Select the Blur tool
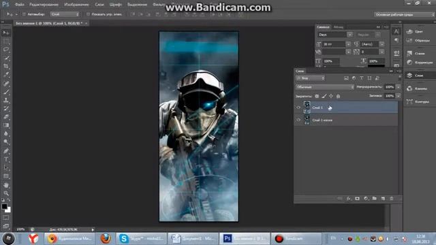The image size is (436, 245). (x=6, y=133)
